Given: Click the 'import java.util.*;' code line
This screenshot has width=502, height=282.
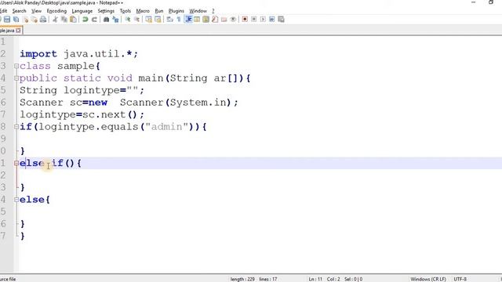Looking at the screenshot, I should [78, 54].
